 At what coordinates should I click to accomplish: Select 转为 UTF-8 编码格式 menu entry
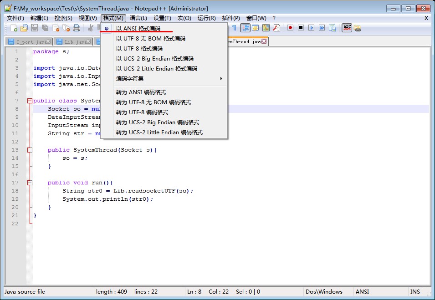tap(142, 112)
